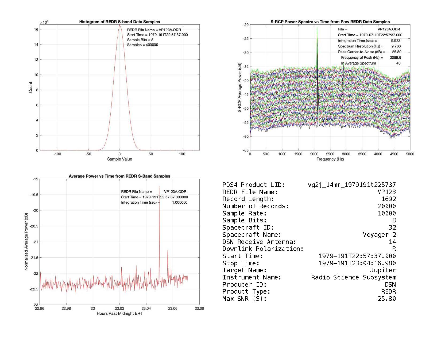Click the 'Max SNR (S):' label

click(x=244, y=299)
